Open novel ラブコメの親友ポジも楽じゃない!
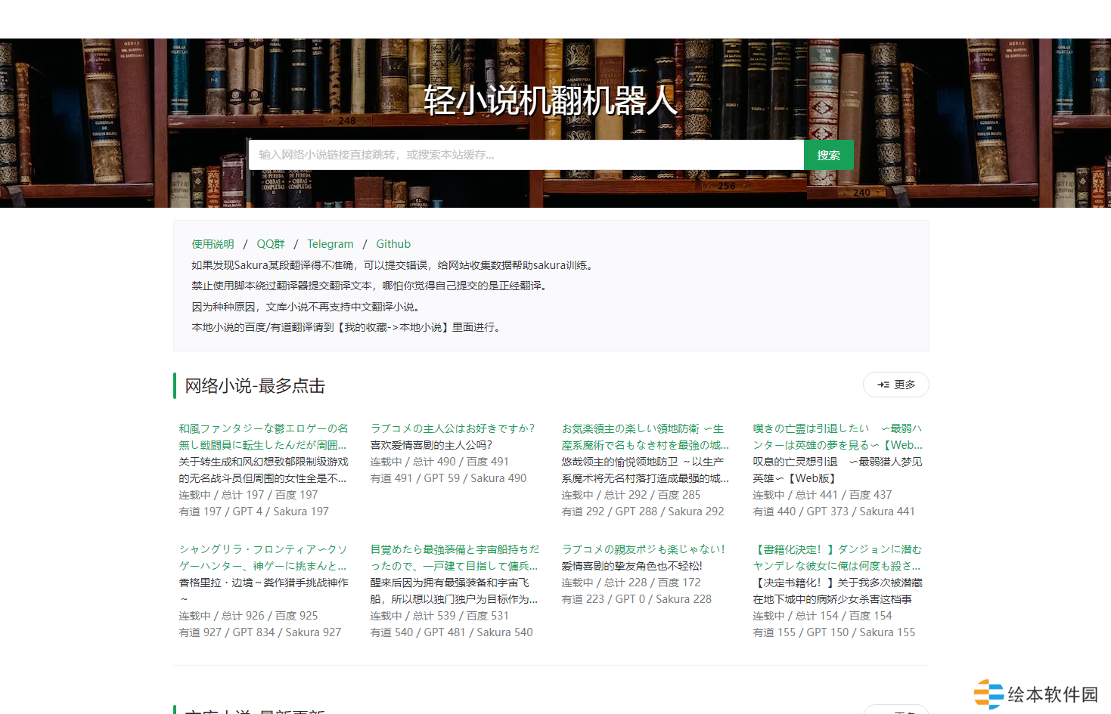This screenshot has width=1111, height=714. (643, 549)
